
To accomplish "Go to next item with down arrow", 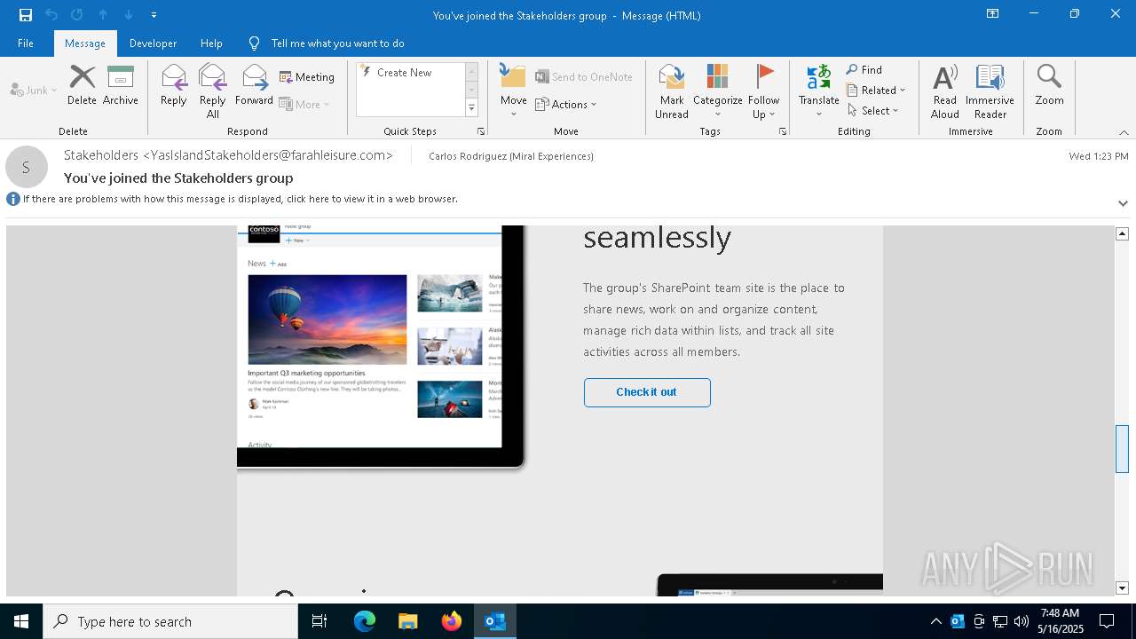I will 129,15.
